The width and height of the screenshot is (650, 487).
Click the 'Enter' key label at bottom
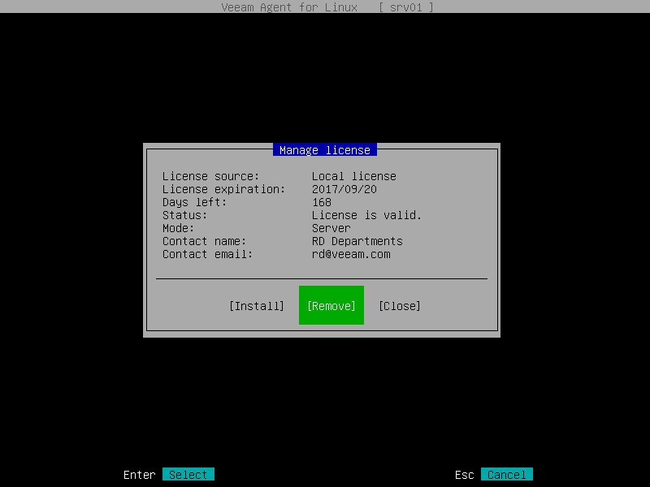click(139, 475)
